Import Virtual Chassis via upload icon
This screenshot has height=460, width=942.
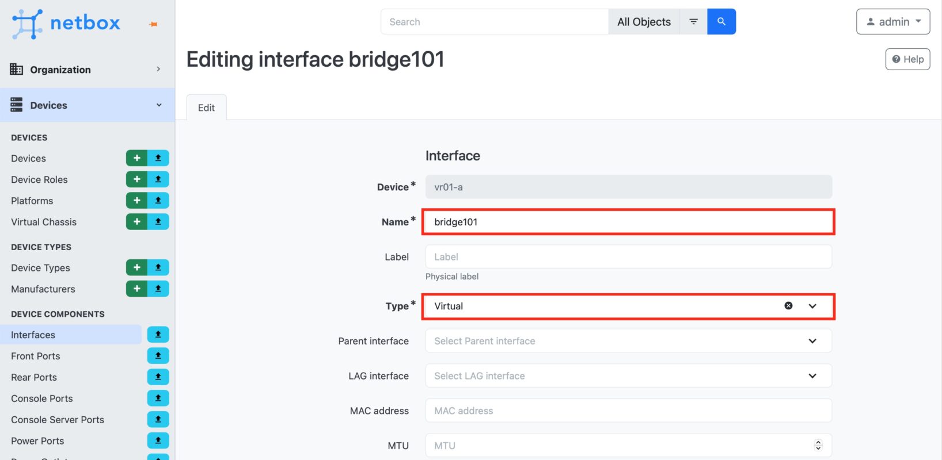(158, 221)
